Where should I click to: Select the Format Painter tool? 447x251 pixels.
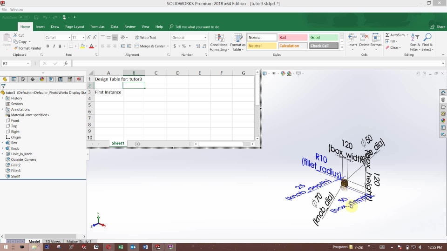point(27,48)
